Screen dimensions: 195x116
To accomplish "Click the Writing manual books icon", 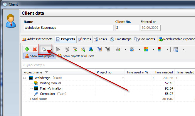I will pyautogui.click(x=36, y=83).
